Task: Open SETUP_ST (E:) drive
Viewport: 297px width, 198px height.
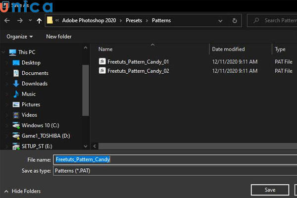Action: tap(37, 146)
